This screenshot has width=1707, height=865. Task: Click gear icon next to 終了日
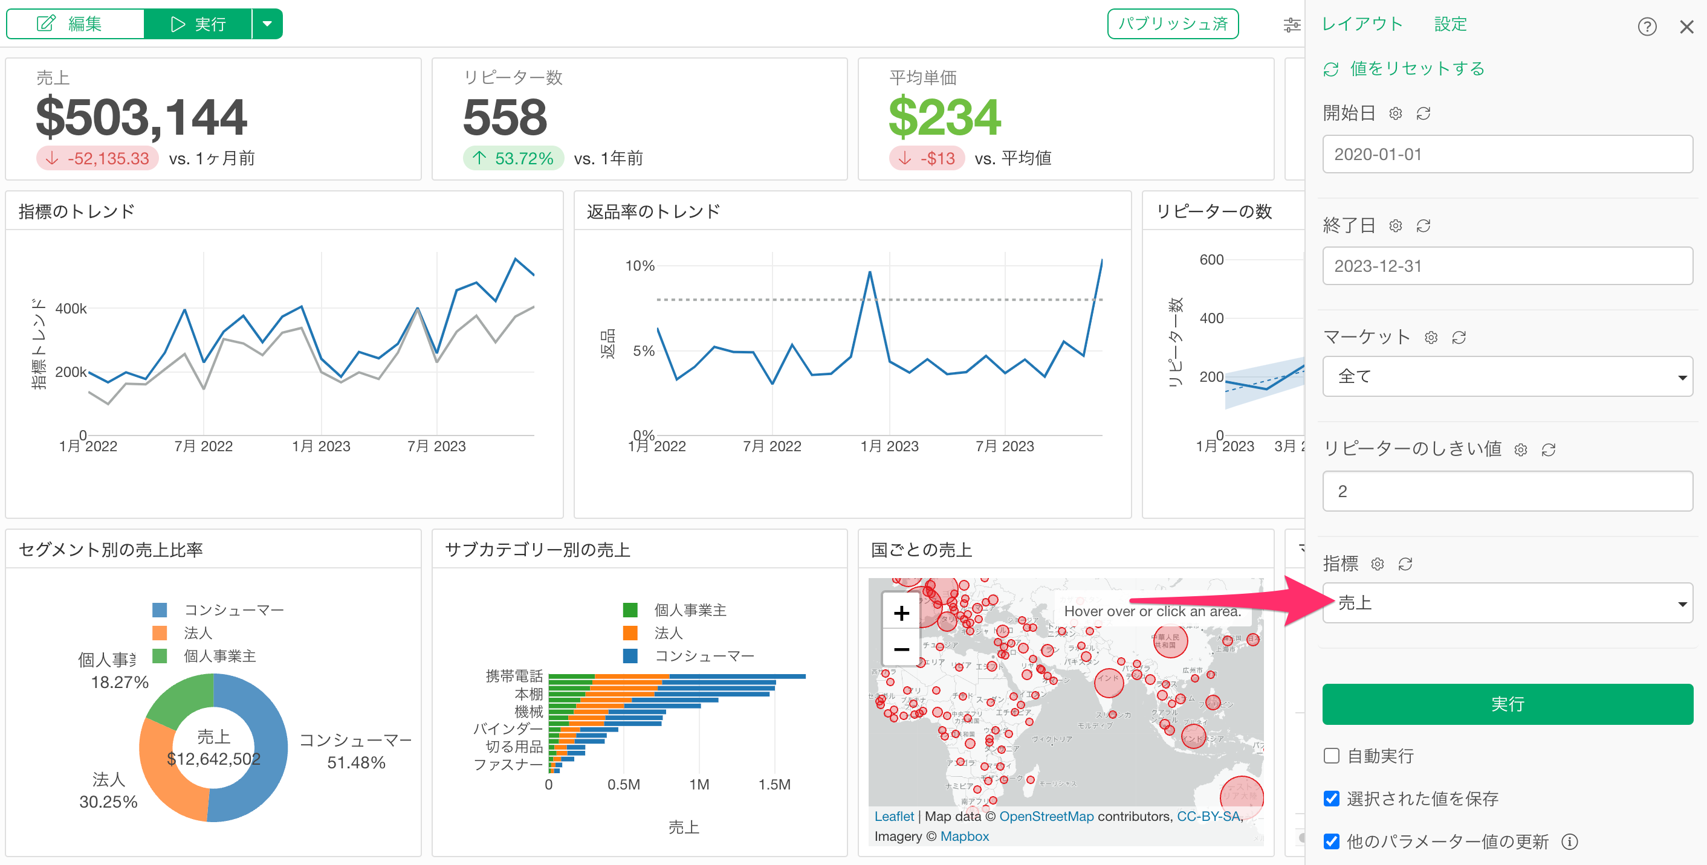[x=1396, y=226]
